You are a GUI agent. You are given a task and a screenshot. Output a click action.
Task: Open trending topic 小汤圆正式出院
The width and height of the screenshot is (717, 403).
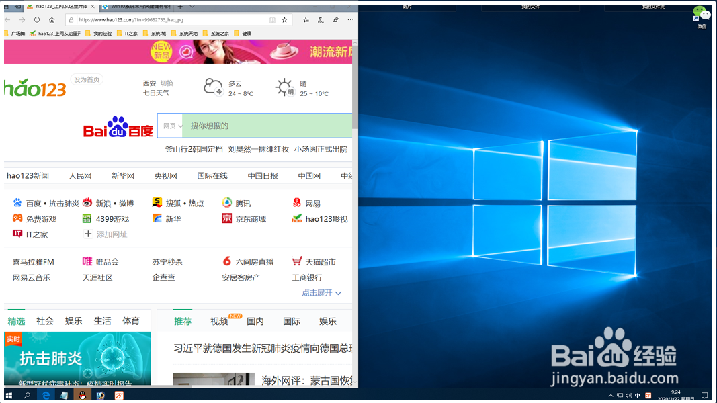[321, 149]
